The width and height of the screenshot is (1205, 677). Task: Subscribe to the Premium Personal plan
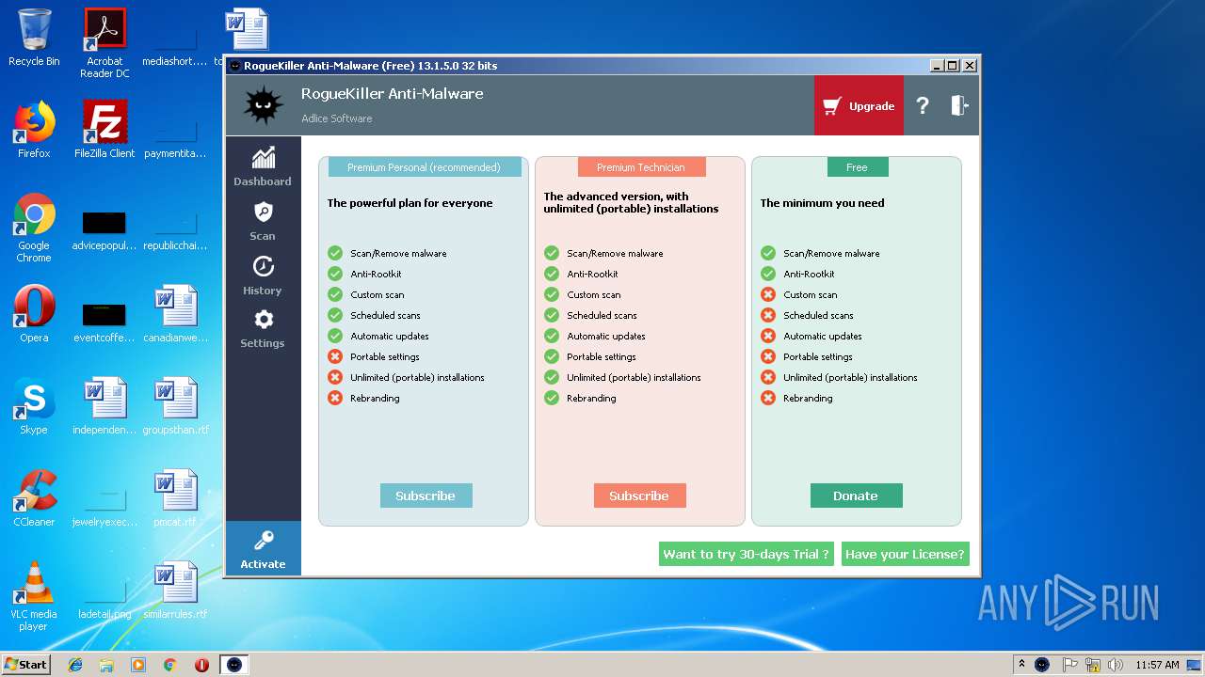pos(426,496)
